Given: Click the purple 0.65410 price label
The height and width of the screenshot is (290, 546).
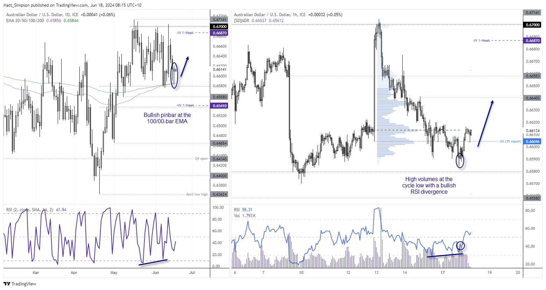Looking at the screenshot, I should click(x=219, y=106).
